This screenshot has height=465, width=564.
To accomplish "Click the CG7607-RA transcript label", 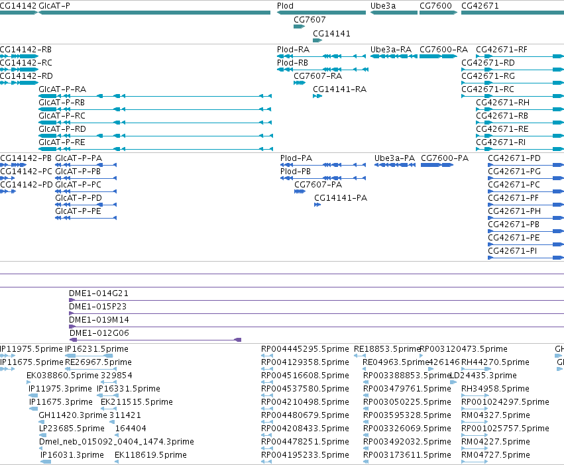I will 318,76.
